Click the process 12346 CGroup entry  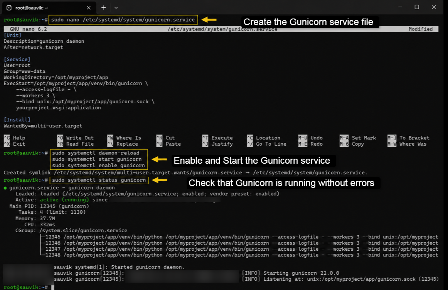[239, 243]
